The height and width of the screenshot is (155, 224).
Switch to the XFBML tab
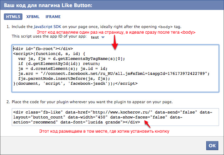pos(33,17)
